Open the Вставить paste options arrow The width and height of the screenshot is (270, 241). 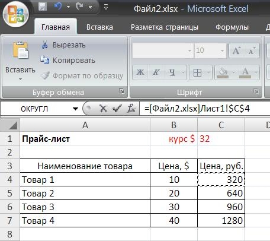(x=20, y=80)
